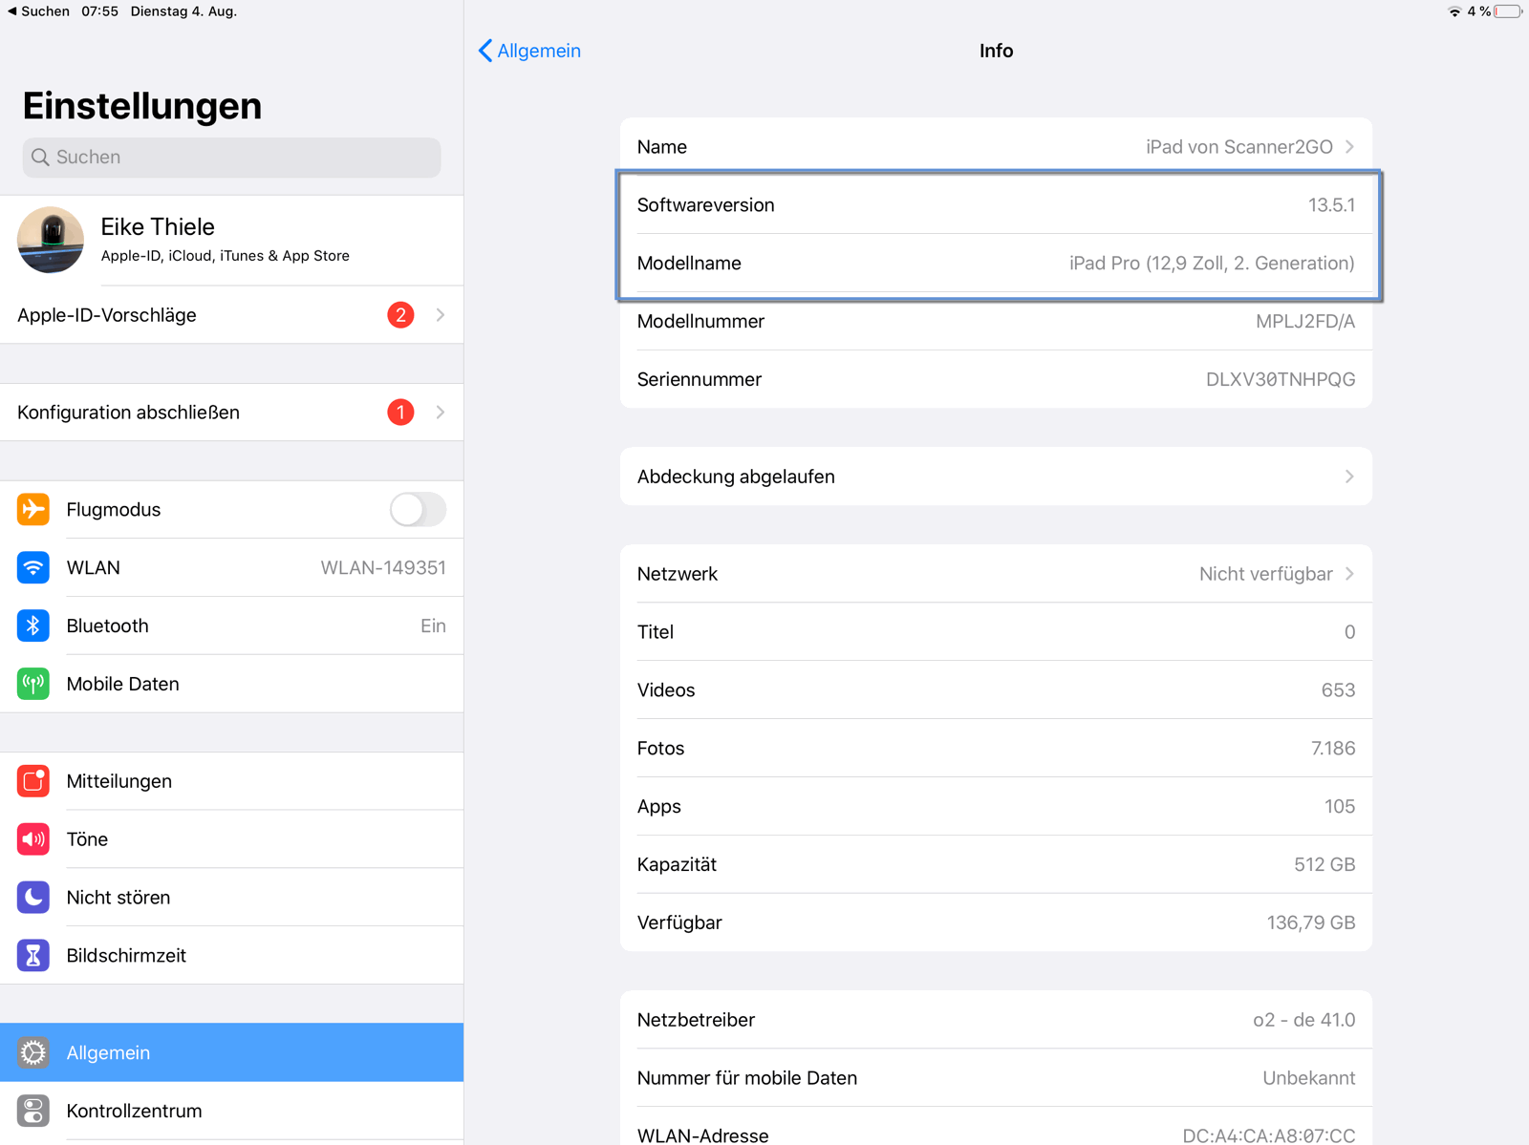Tap the Nicht stören moon icon
Image resolution: width=1529 pixels, height=1145 pixels.
tap(33, 898)
